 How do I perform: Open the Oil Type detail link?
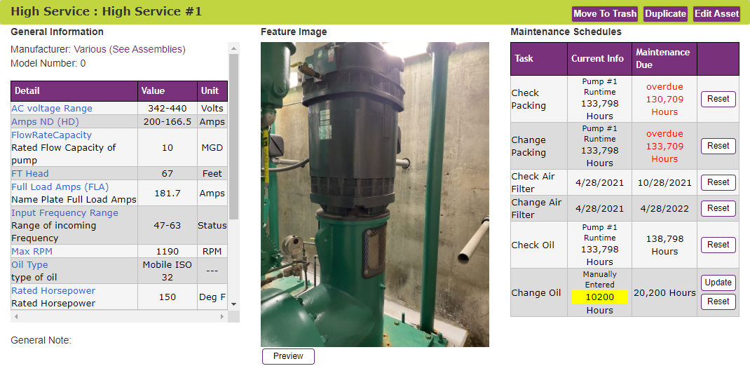point(29,264)
